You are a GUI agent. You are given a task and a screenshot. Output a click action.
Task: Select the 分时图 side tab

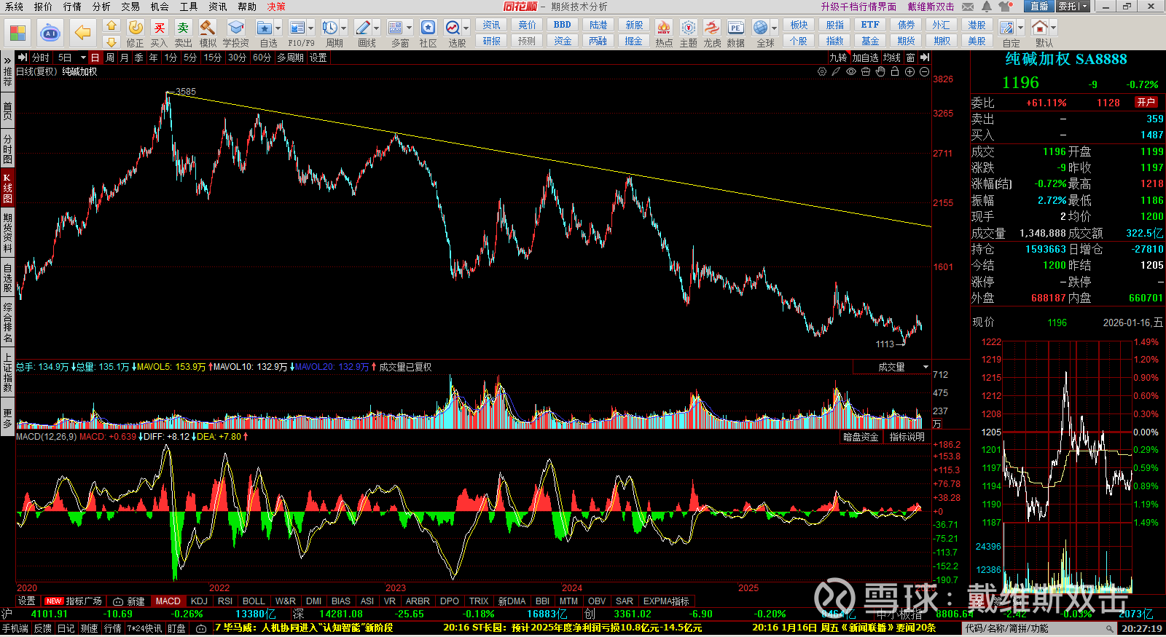7,149
